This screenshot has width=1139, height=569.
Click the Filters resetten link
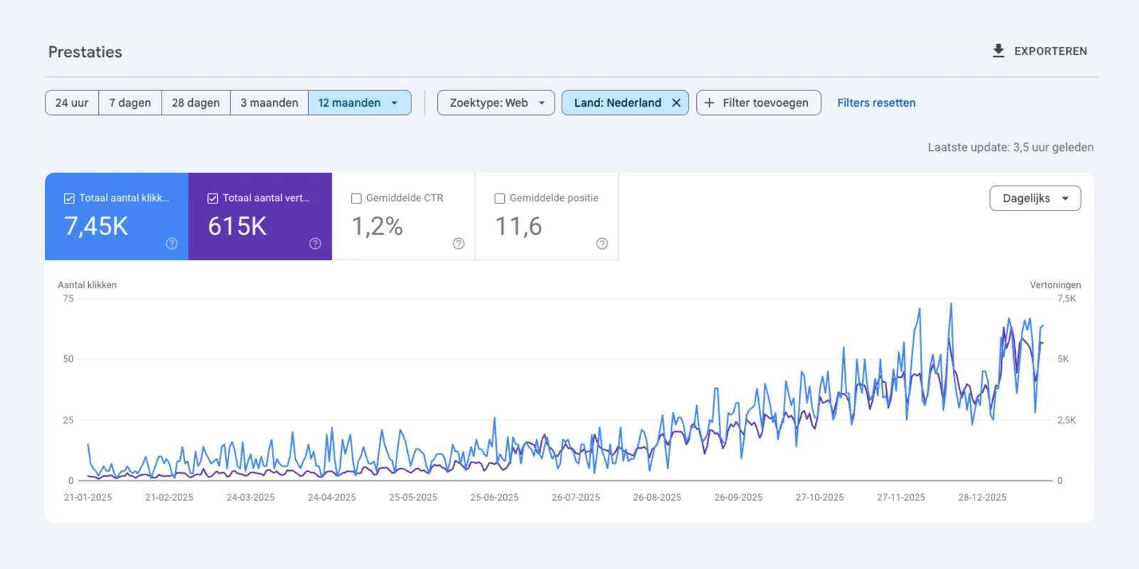876,103
